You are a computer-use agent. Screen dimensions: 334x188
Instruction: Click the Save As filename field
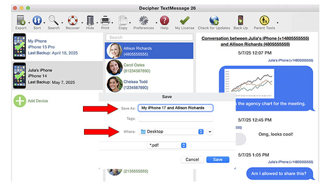[x=175, y=108]
